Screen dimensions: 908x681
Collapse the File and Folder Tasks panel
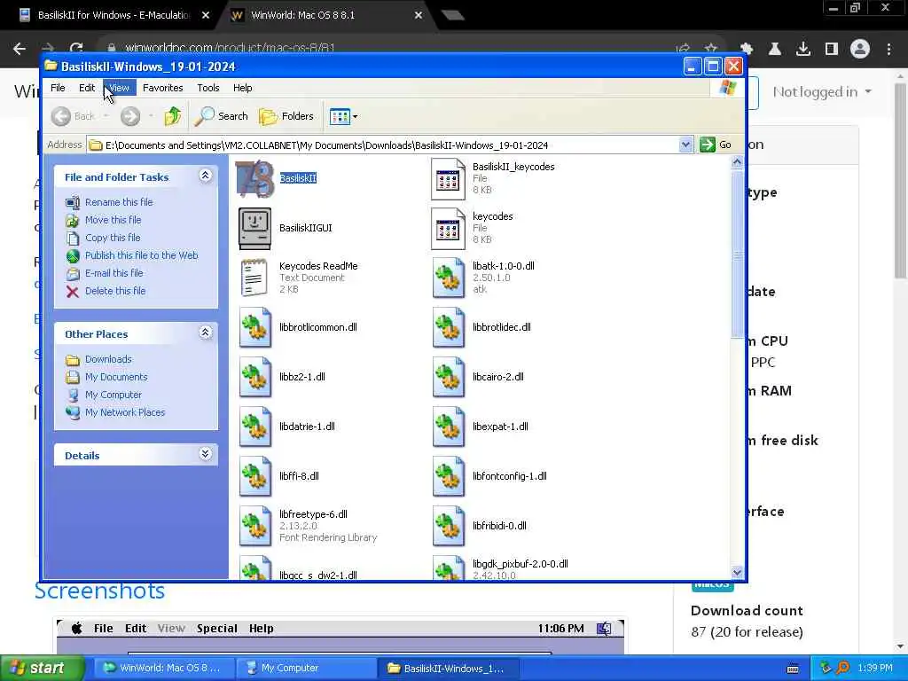206,176
